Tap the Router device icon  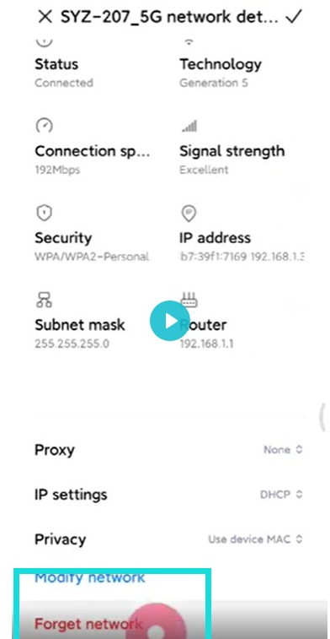(x=189, y=300)
